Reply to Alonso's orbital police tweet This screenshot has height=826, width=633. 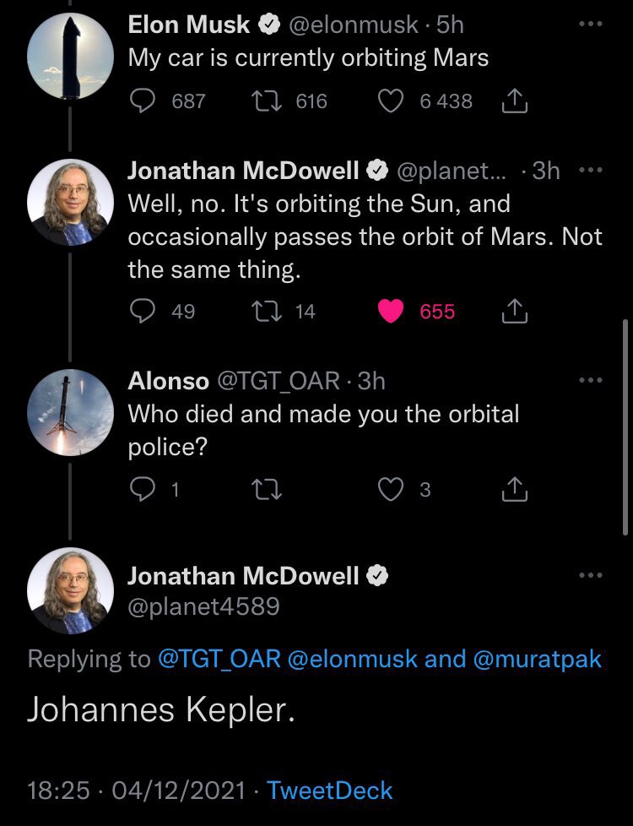142,489
